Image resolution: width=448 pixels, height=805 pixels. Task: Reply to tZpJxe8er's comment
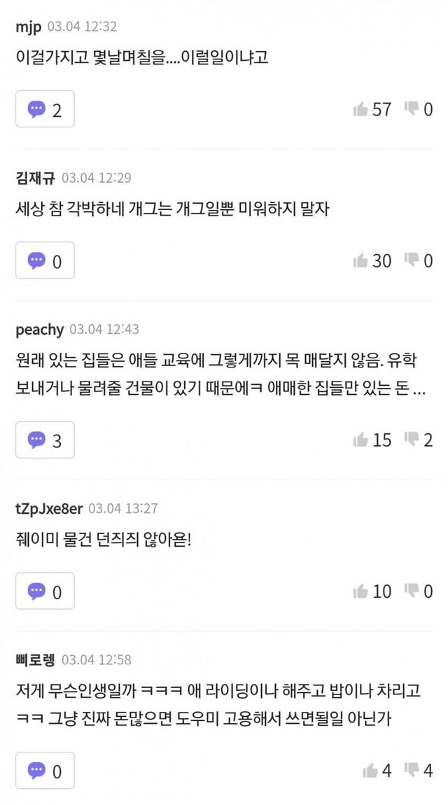45,591
